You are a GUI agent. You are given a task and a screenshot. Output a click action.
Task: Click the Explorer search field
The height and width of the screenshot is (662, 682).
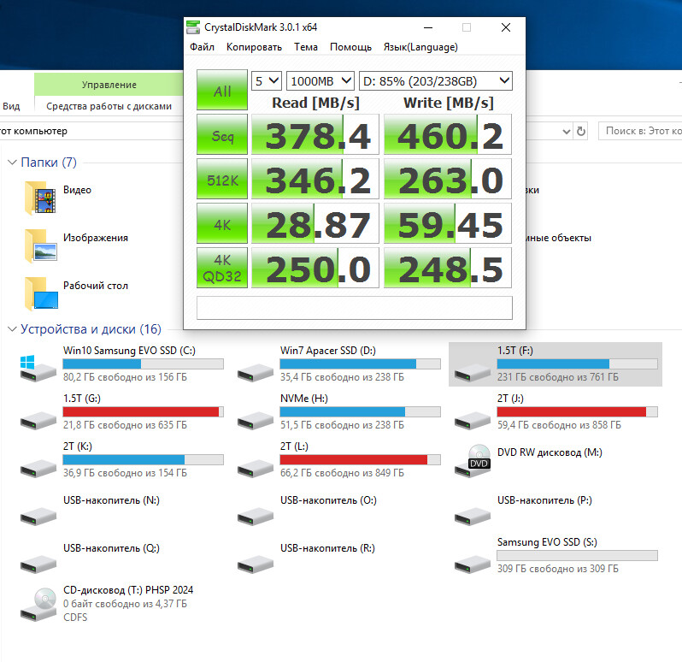640,131
